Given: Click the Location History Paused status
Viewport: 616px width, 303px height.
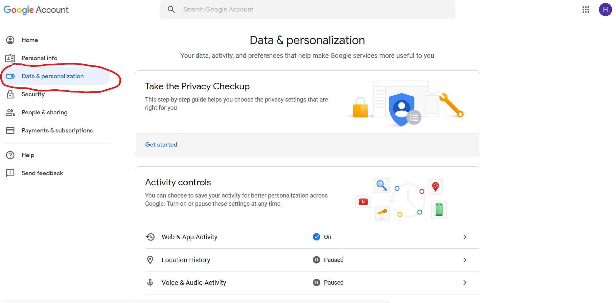Looking at the screenshot, I should (328, 260).
